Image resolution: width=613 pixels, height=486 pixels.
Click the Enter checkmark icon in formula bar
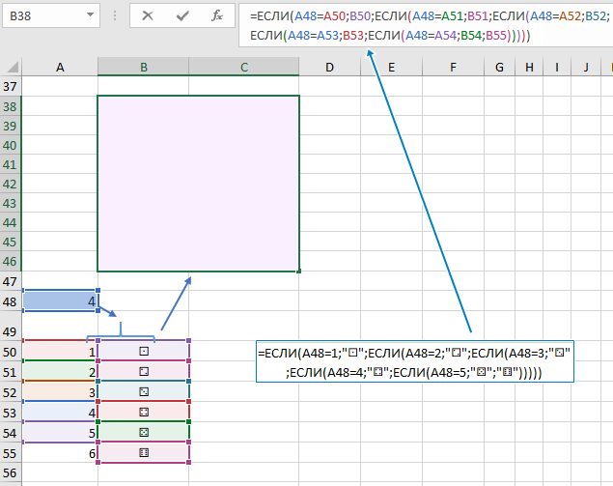click(182, 15)
